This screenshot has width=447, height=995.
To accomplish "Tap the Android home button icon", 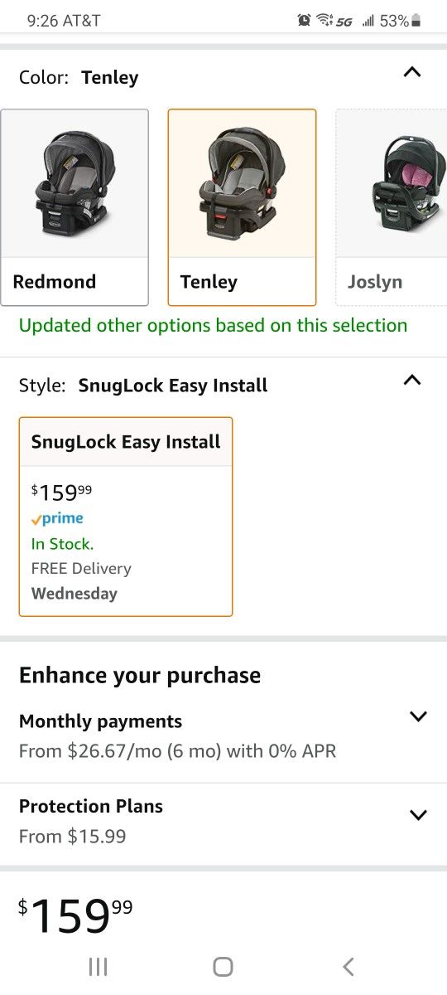I will pos(223,966).
